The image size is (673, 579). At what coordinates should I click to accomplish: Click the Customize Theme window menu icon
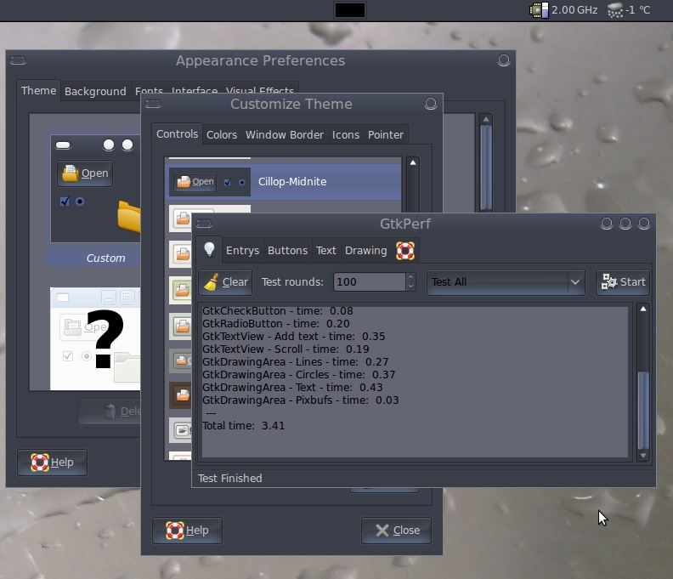[153, 104]
